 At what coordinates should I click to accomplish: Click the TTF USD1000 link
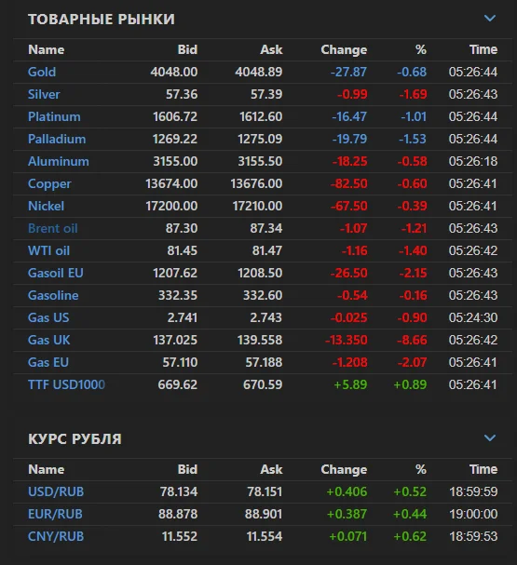[x=67, y=384]
